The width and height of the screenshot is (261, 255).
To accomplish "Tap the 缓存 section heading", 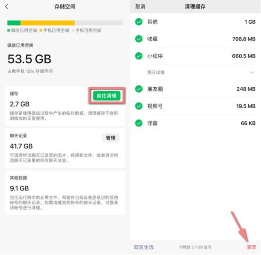I will [x=14, y=93].
